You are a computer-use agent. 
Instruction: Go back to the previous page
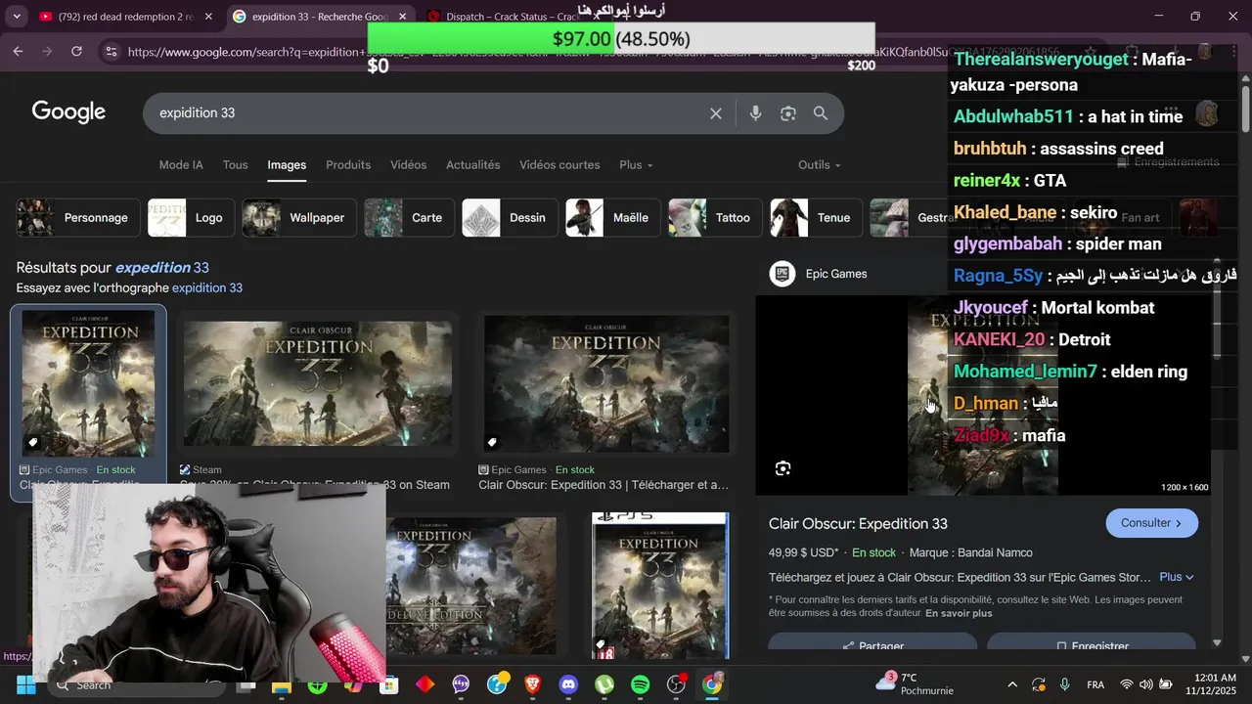point(18,51)
